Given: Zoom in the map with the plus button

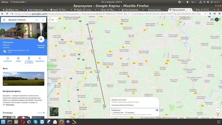Looking at the screenshot, I should (x=218, y=108).
